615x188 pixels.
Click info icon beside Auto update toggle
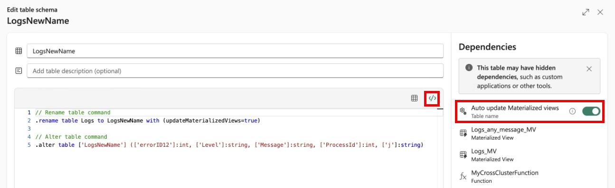572,111
